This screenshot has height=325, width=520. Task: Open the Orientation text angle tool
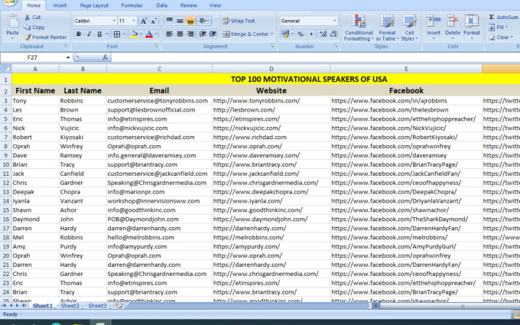pyautogui.click(x=203, y=21)
